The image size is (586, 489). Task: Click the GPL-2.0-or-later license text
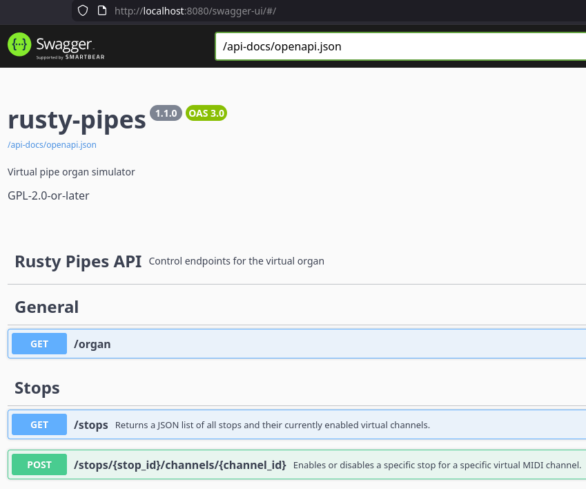coord(48,195)
